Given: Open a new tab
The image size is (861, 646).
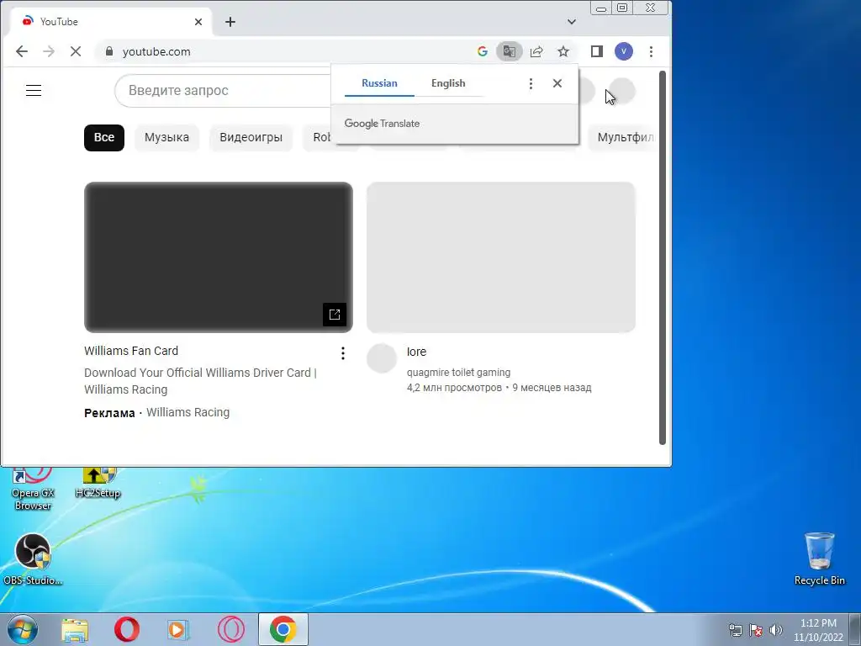Looking at the screenshot, I should pos(230,22).
